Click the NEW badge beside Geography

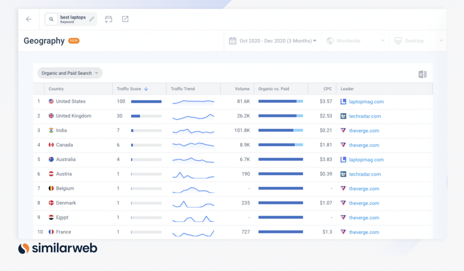[x=74, y=40]
